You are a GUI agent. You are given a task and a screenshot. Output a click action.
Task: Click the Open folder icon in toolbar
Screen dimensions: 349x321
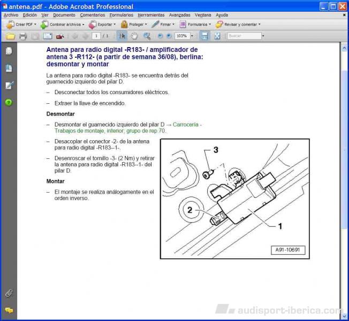10,36
